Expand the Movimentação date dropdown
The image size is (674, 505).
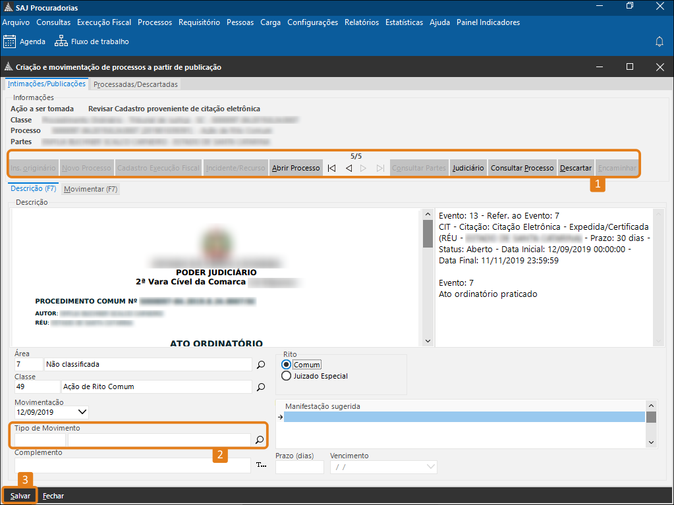coord(82,412)
